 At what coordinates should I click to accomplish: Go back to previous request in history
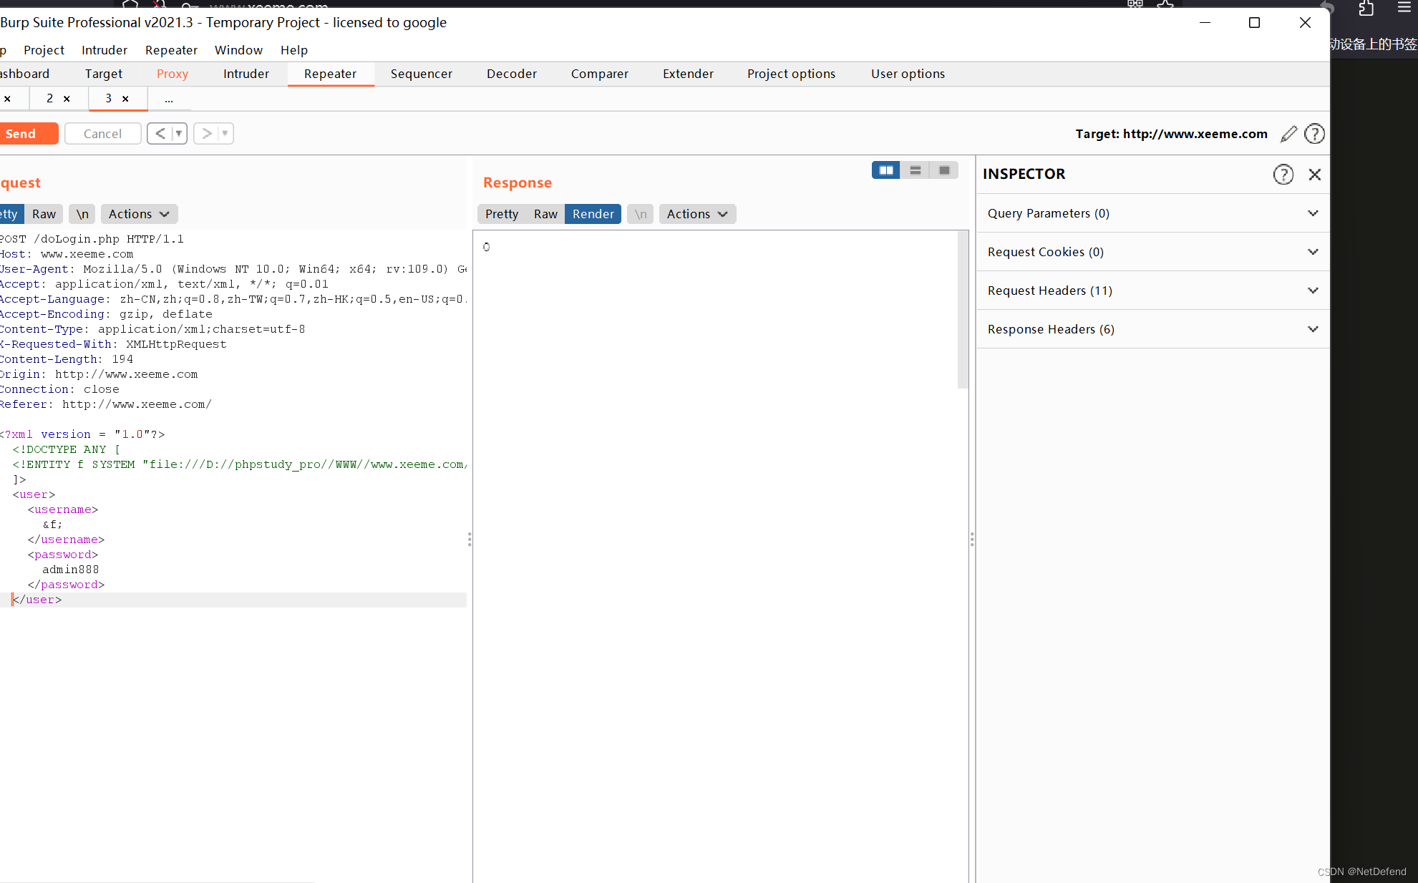[160, 134]
